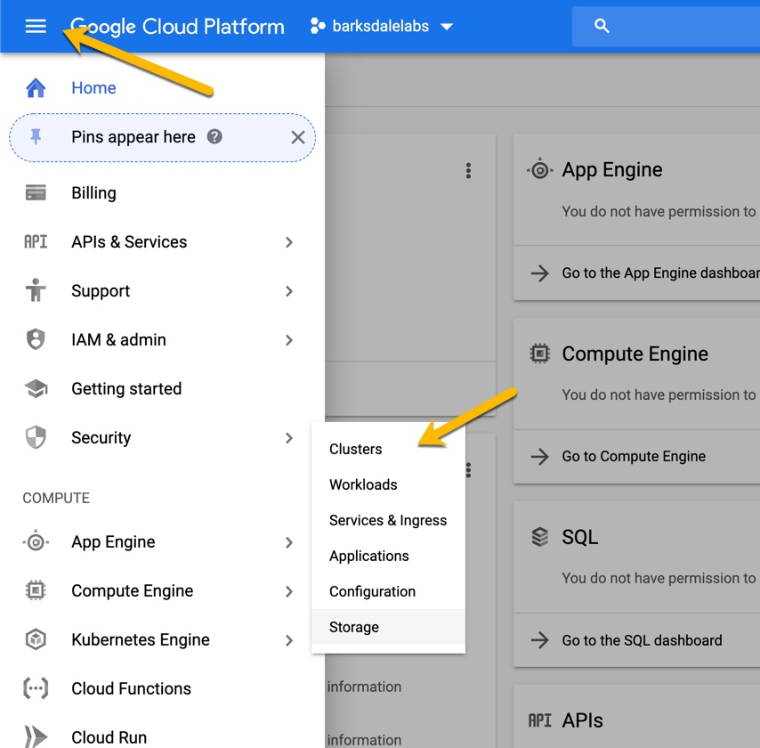The height and width of the screenshot is (748, 760).
Task: Click the Security shield icon
Action: tap(36, 437)
